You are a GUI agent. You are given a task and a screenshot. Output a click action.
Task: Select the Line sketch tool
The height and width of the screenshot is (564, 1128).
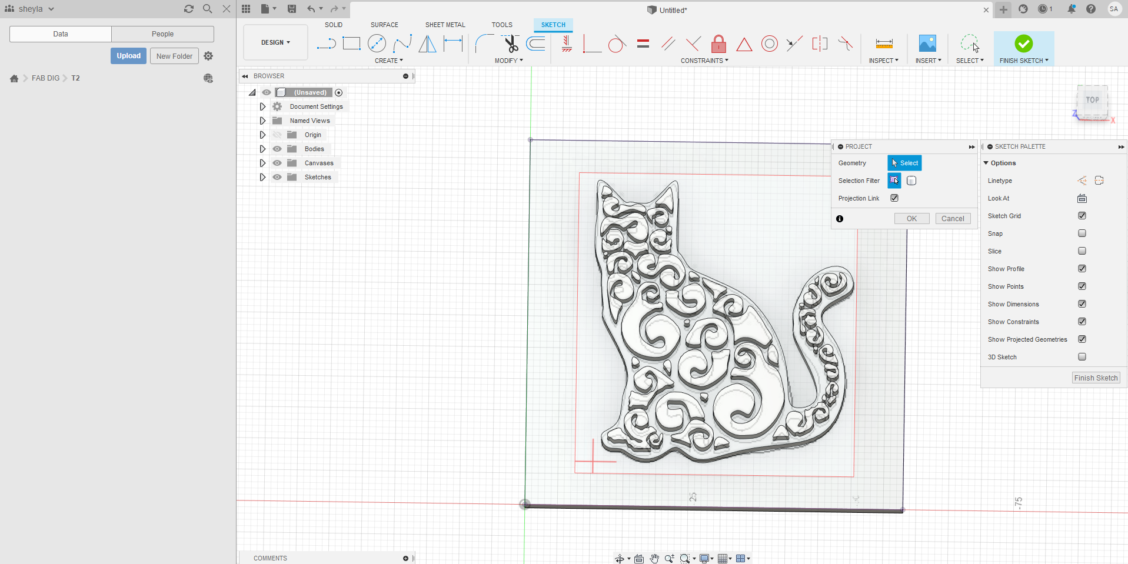click(325, 44)
